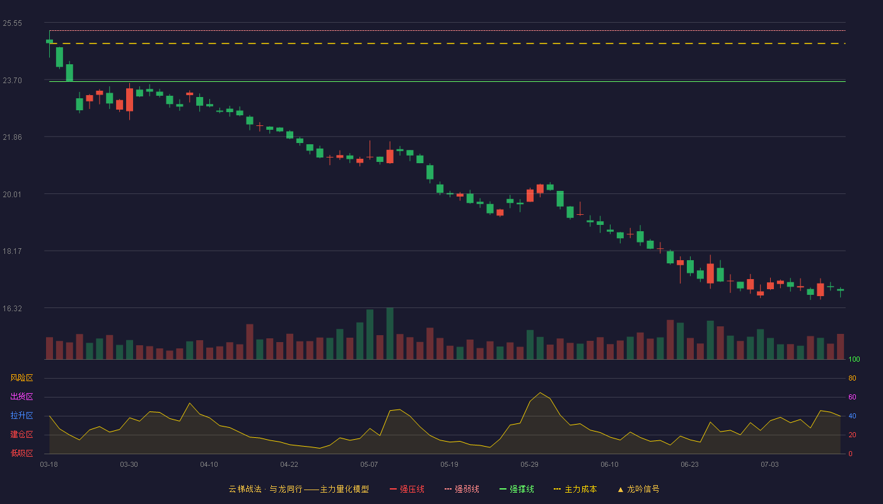The height and width of the screenshot is (504, 883).
Task: Click the 03-30 date label
Action: [x=129, y=464]
